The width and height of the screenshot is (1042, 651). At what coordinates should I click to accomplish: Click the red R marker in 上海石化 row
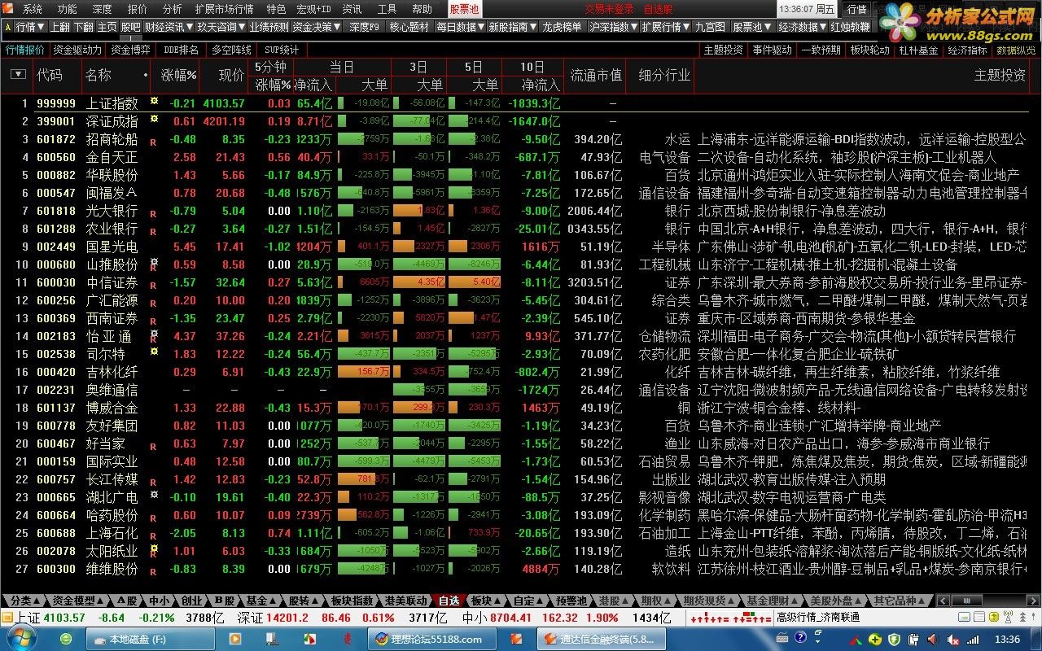coord(153,535)
